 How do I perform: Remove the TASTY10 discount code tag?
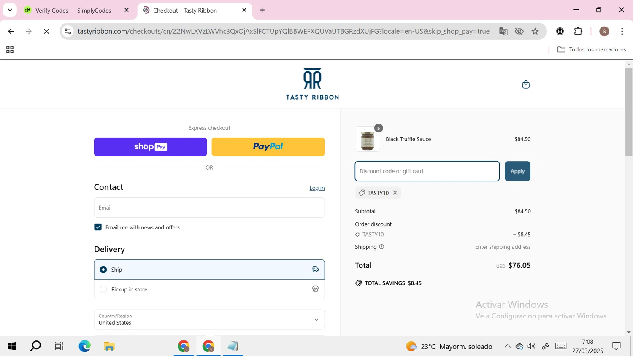395,193
